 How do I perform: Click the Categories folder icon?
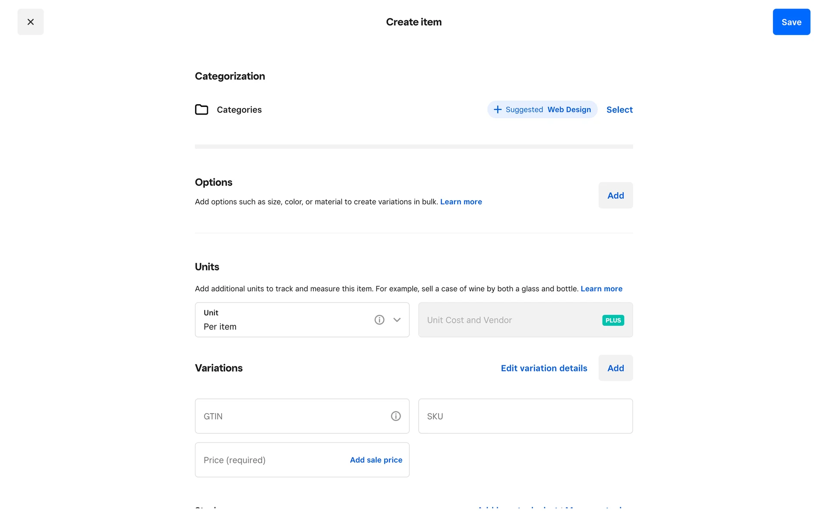pos(201,109)
